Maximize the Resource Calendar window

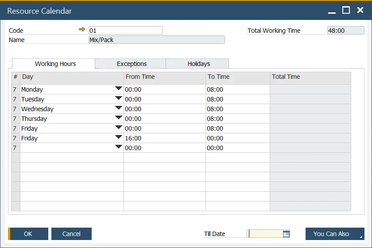346,10
